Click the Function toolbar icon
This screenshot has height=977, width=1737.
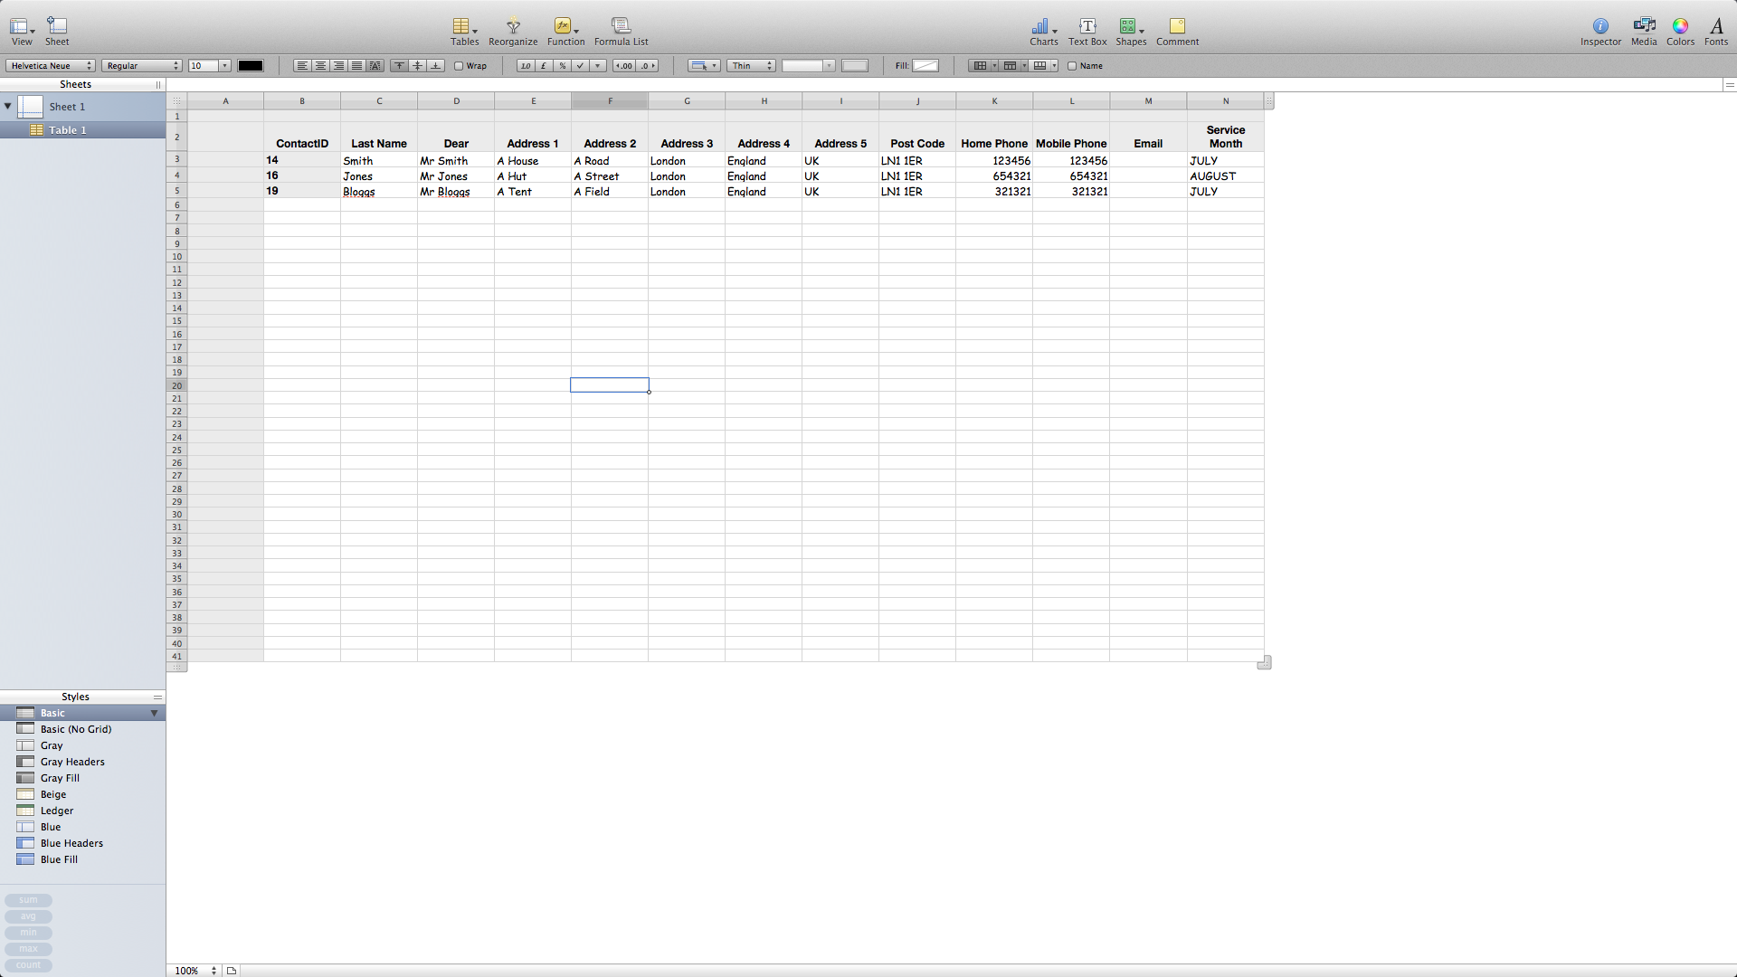pyautogui.click(x=563, y=26)
